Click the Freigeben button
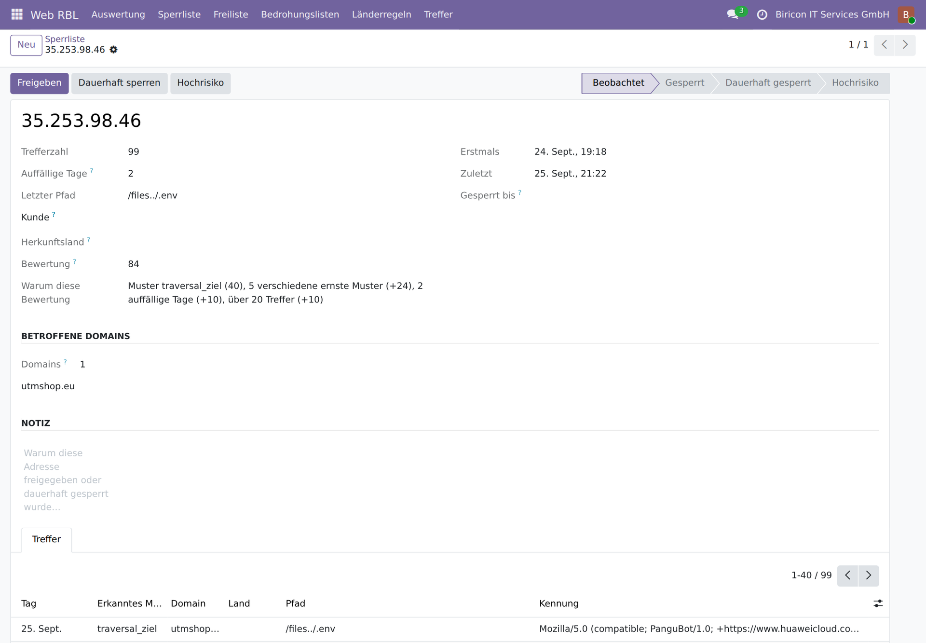The width and height of the screenshot is (926, 643). [40, 83]
